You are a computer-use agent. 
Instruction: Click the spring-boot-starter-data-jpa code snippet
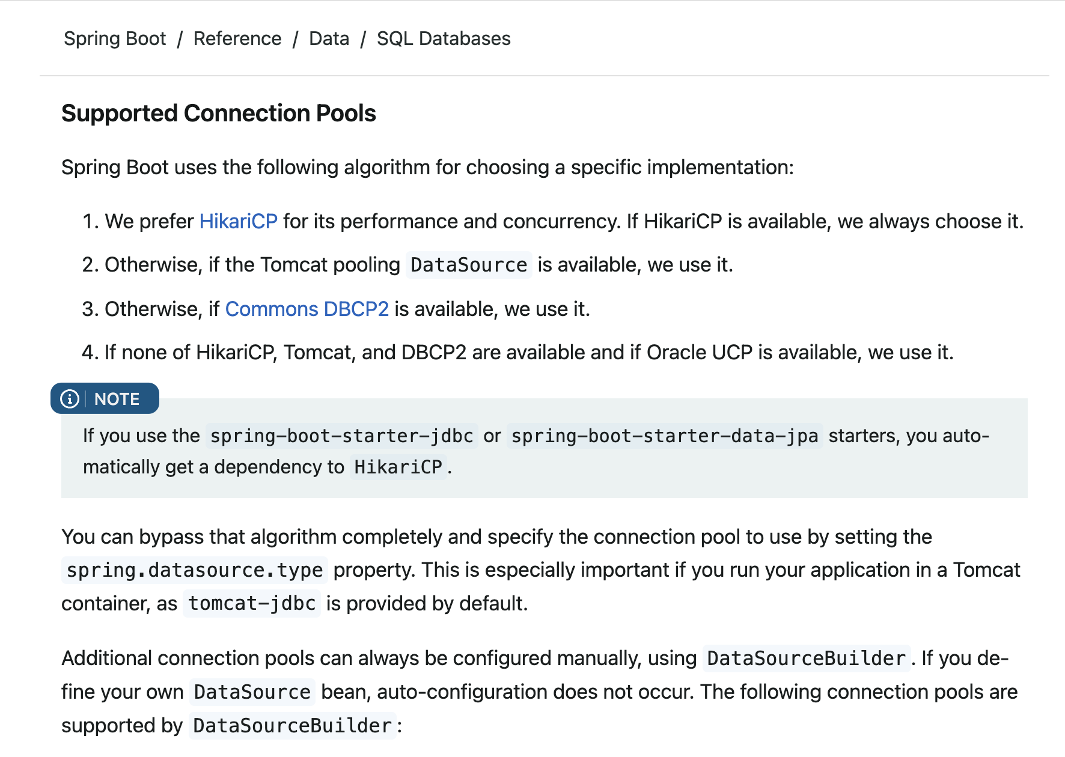[665, 436]
